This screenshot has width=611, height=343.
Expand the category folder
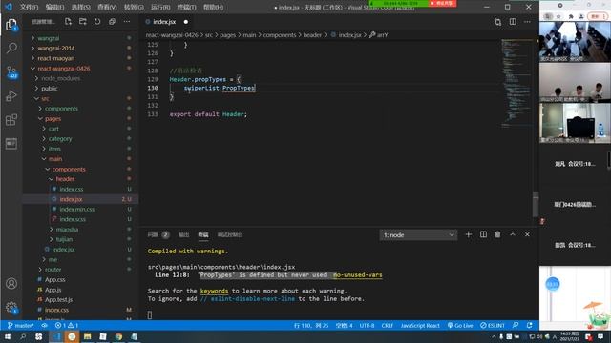60,139
